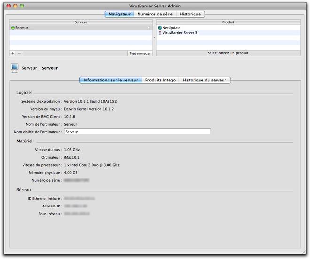Click the Sélectionnez un produit label
310x259 pixels.
point(228,53)
